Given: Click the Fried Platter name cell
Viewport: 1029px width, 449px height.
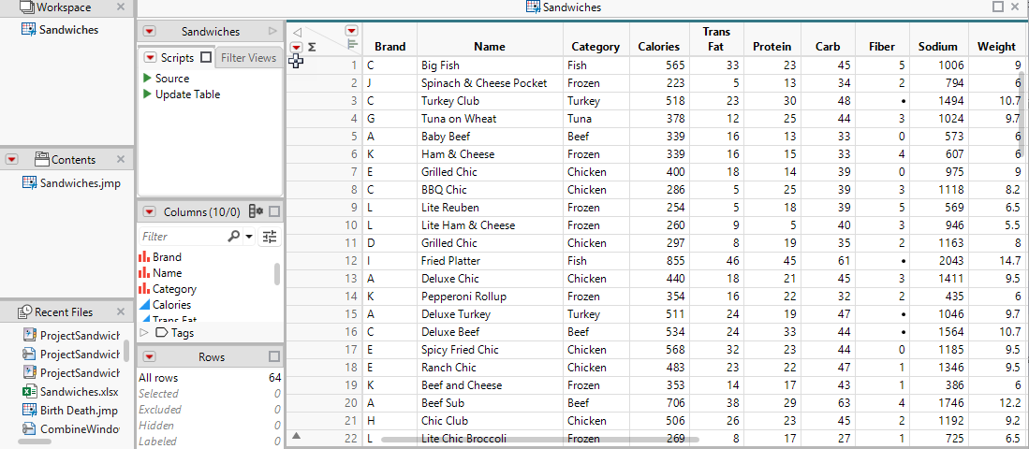Looking at the screenshot, I should point(490,261).
